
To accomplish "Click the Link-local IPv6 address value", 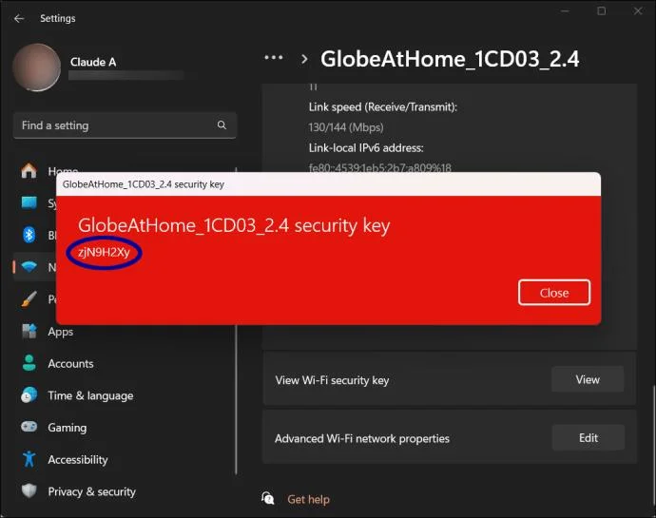I will tap(380, 168).
